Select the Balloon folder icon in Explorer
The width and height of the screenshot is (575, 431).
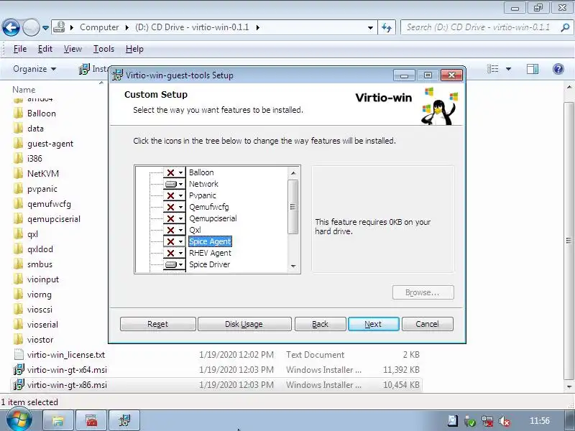[19, 113]
